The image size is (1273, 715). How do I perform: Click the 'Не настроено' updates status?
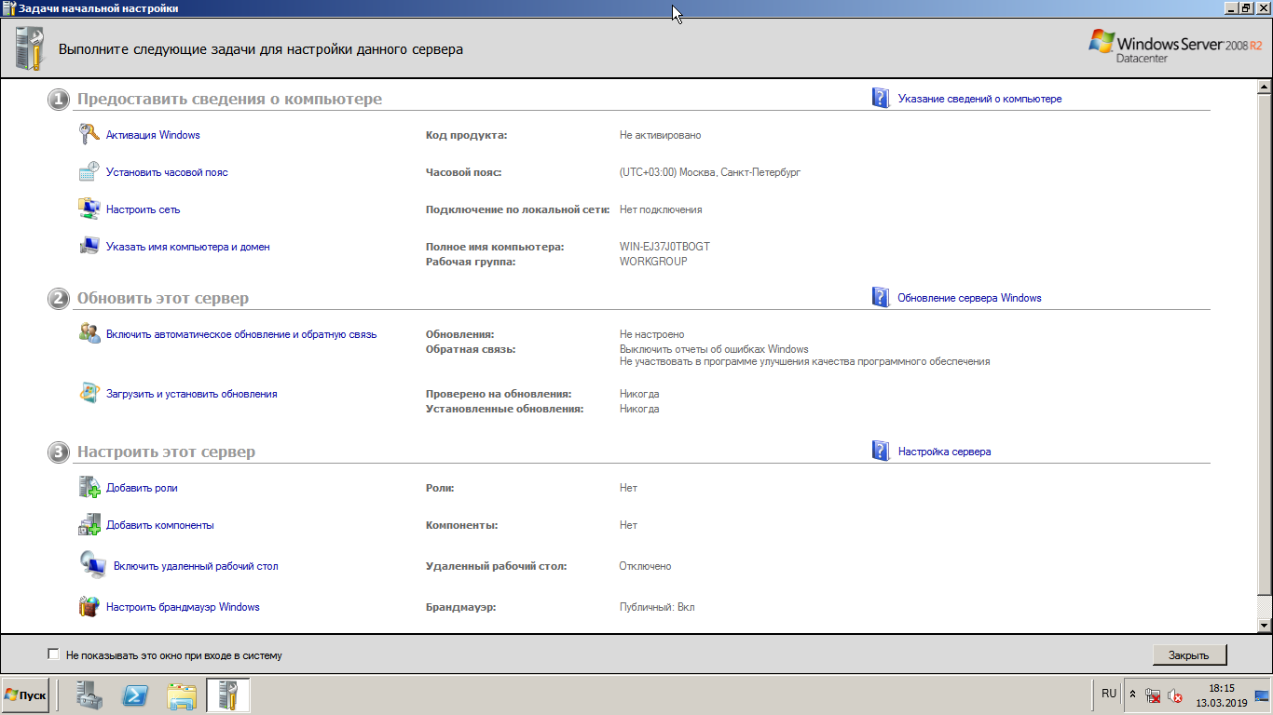pos(651,334)
